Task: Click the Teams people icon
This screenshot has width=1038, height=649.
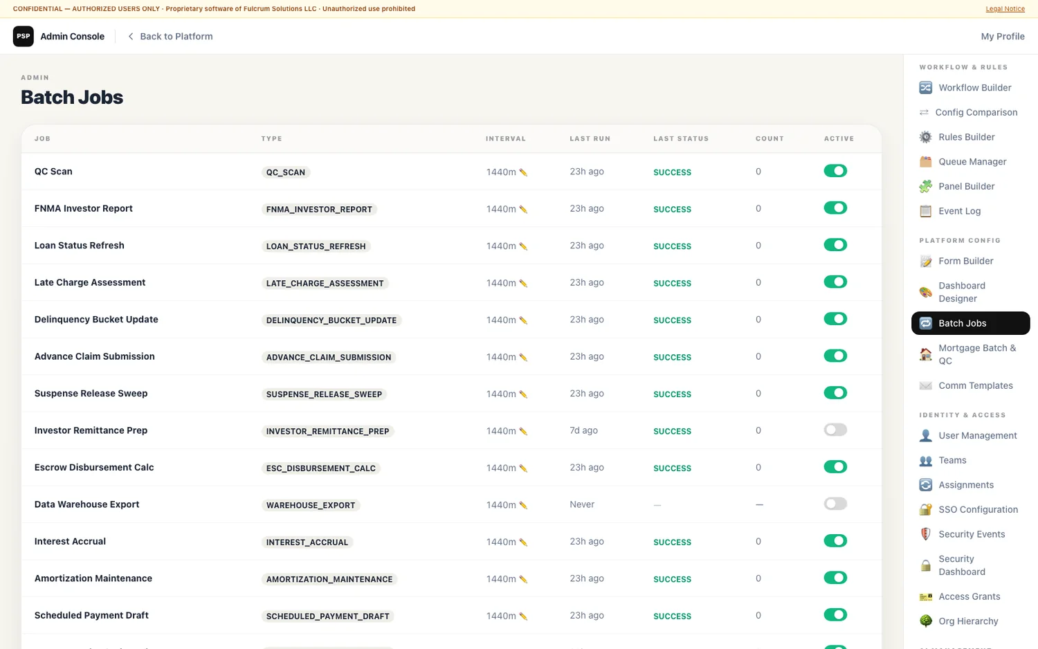Action: (x=925, y=460)
